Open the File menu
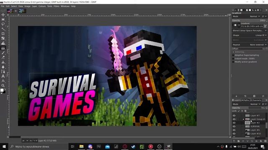Screen dimensions: 268x150 click(x=3, y=6)
